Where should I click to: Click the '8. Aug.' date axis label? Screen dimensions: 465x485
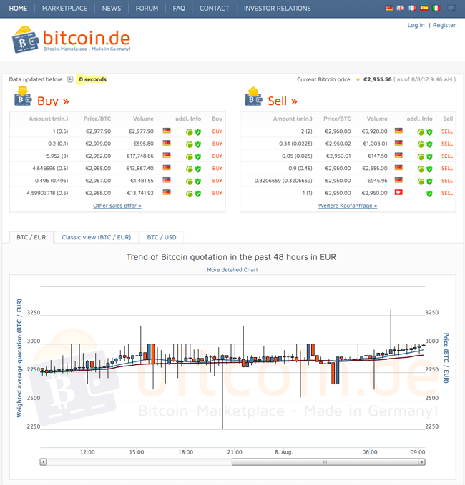coord(283,452)
